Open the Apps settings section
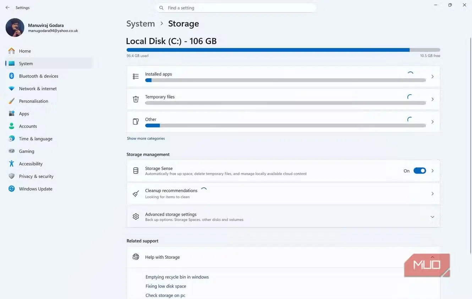 click(x=49, y=113)
